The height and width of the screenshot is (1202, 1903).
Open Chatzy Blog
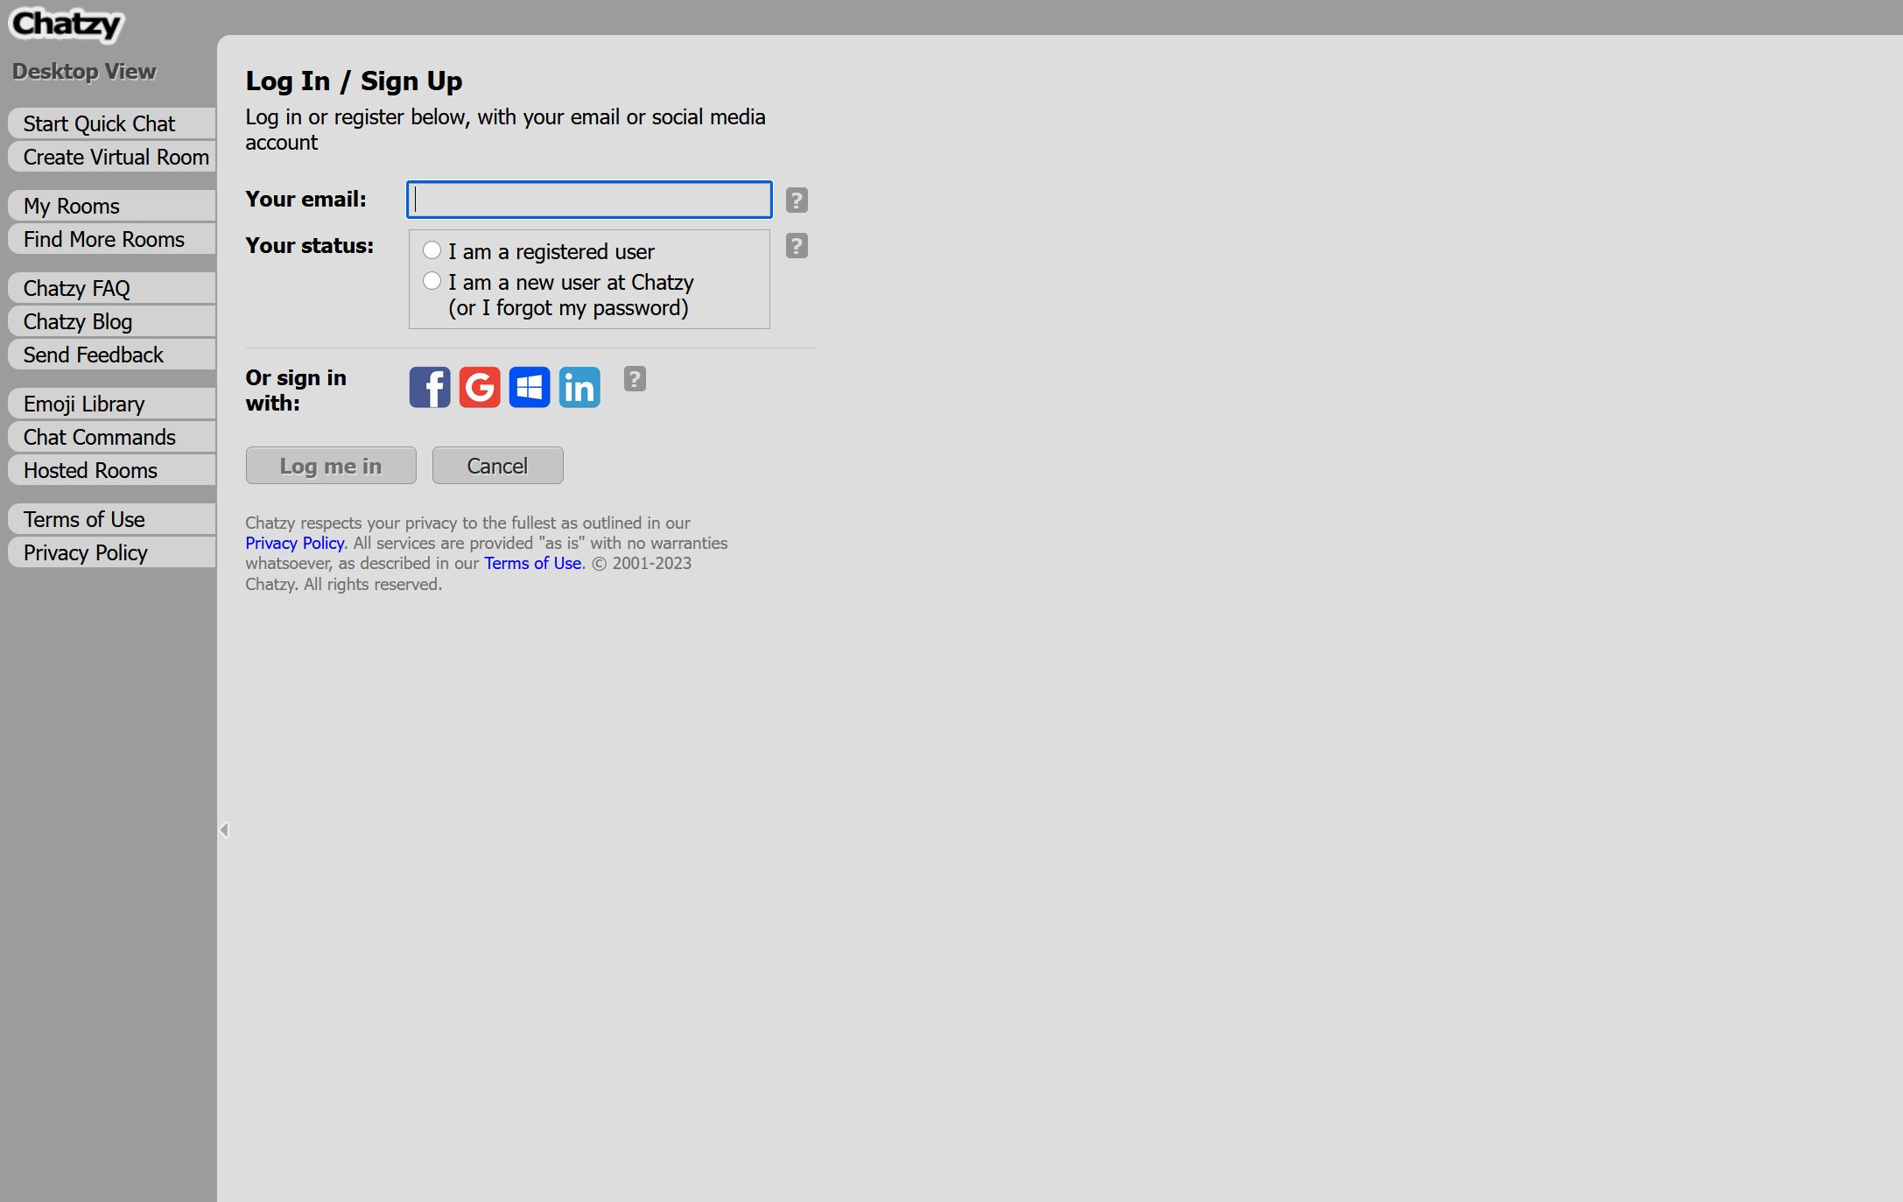click(x=112, y=321)
